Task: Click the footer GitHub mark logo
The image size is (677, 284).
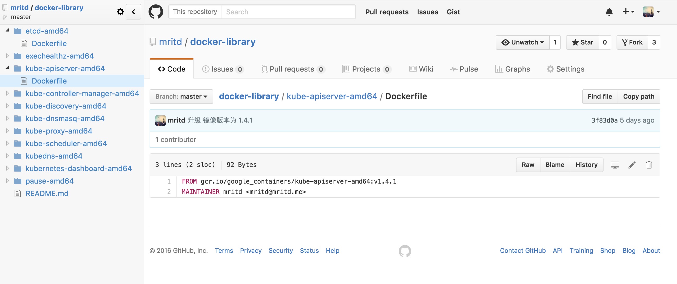Action: tap(405, 251)
